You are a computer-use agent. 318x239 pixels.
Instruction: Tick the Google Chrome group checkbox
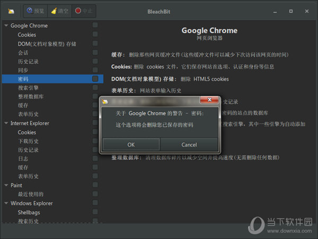point(95,25)
